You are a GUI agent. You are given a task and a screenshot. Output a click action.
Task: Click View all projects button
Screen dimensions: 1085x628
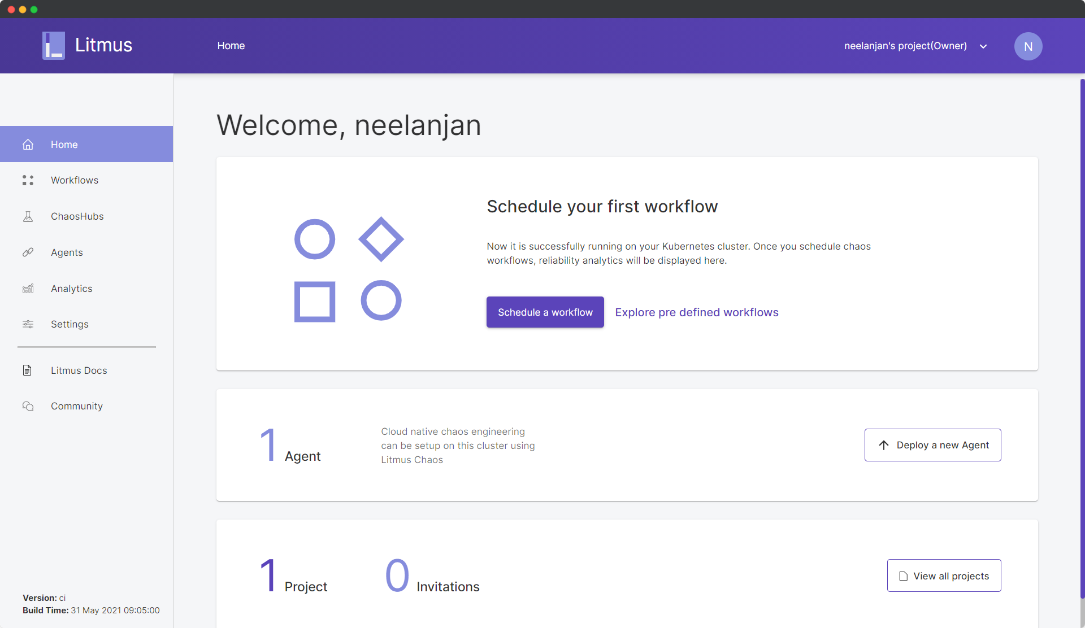(944, 575)
